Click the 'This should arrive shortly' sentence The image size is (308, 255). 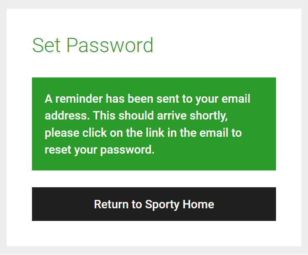pos(160,116)
